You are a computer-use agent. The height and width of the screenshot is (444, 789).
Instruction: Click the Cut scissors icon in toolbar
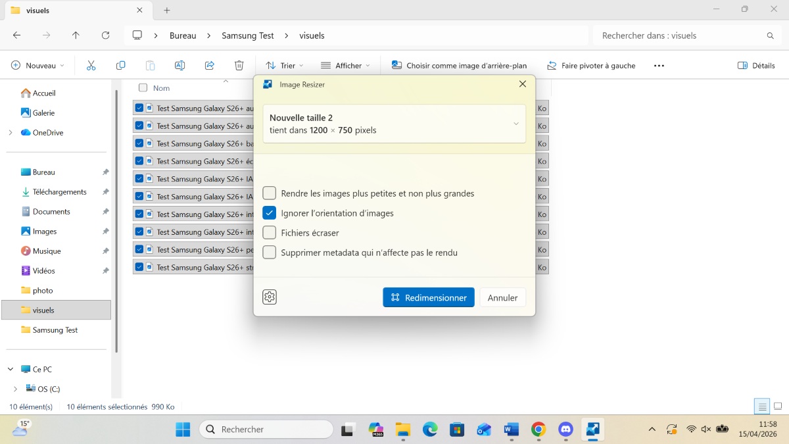[91, 66]
